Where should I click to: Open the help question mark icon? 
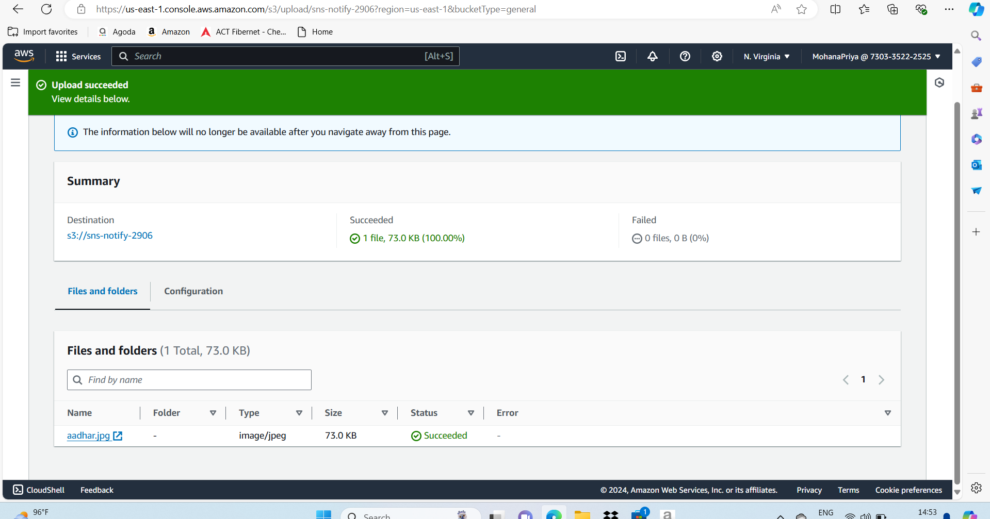pyautogui.click(x=685, y=56)
